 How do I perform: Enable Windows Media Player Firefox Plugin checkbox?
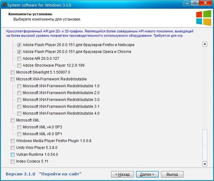pos(12,141)
